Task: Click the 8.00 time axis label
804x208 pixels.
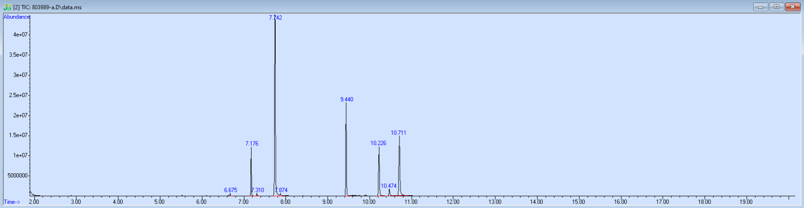Action: click(x=285, y=202)
